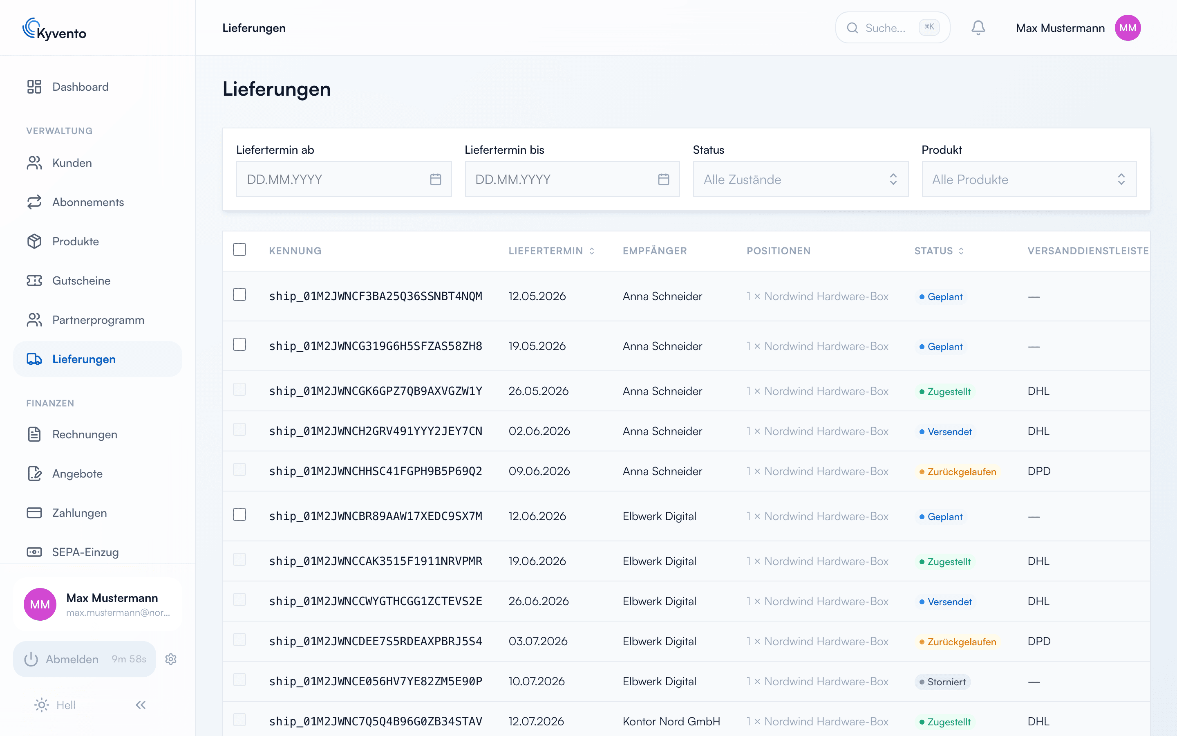Click Max Mustermann name in top bar
Image resolution: width=1177 pixels, height=736 pixels.
[x=1060, y=28]
